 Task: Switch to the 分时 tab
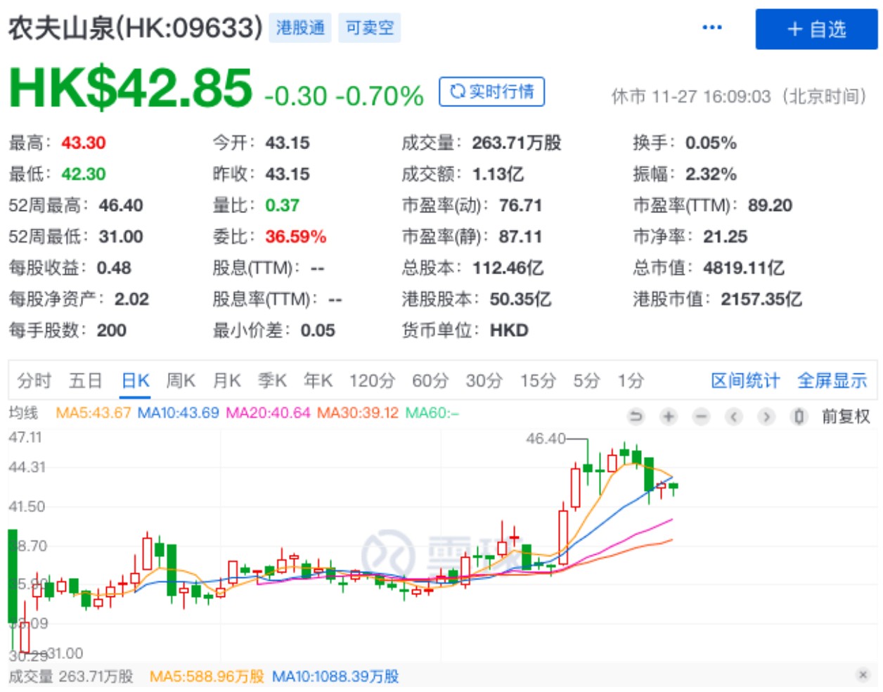(34, 381)
